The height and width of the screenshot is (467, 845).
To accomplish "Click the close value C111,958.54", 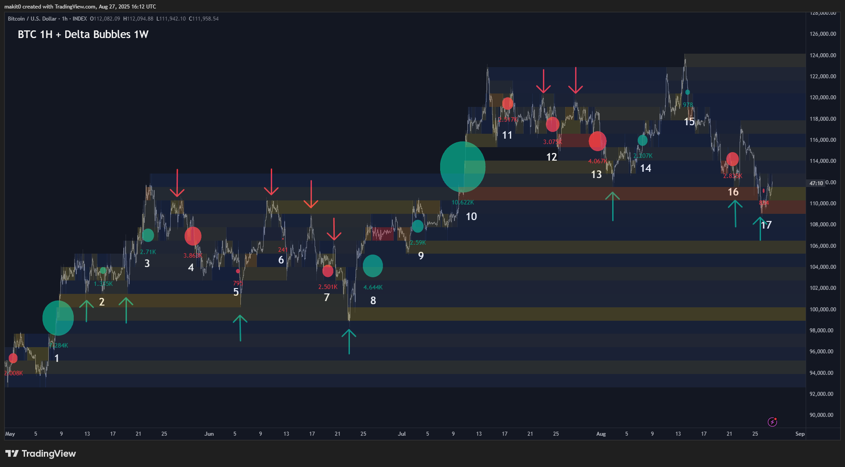I will [204, 19].
